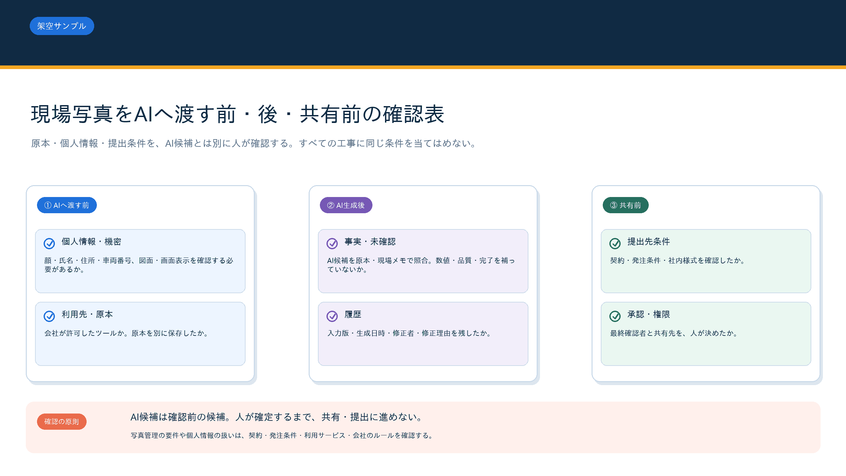Click the 確認の原則 orange tag
The width and height of the screenshot is (846, 476).
62,421
